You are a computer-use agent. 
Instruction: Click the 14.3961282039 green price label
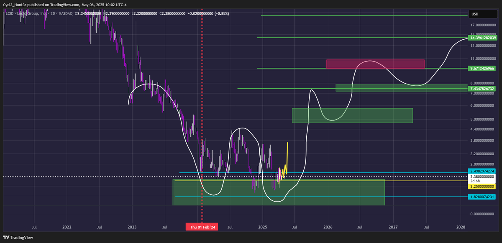[482, 38]
